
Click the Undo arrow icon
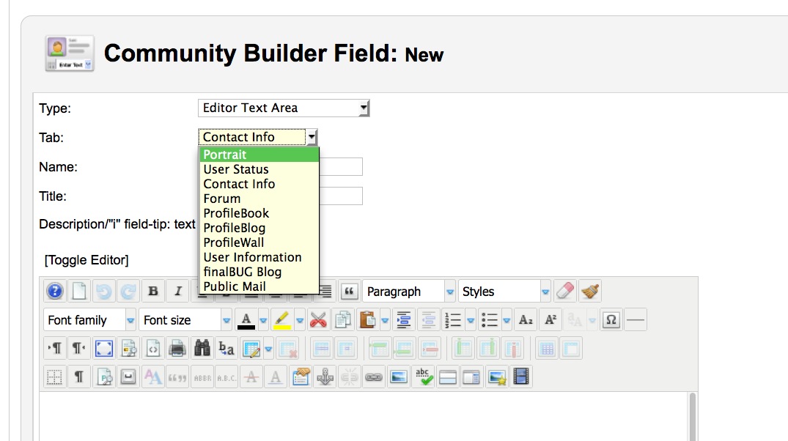point(103,292)
